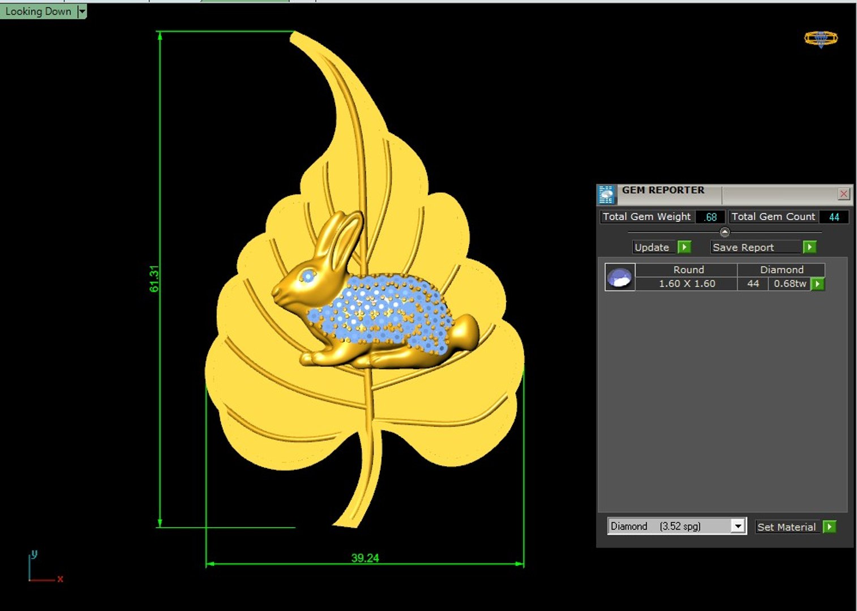
Task: Click green arrow next to Set Material
Action: click(829, 527)
